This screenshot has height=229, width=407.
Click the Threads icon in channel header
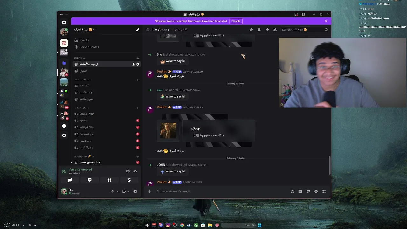click(251, 30)
